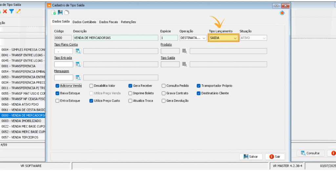
Task: Click the Tipo Entrada underlined label
Action: pos(63,58)
